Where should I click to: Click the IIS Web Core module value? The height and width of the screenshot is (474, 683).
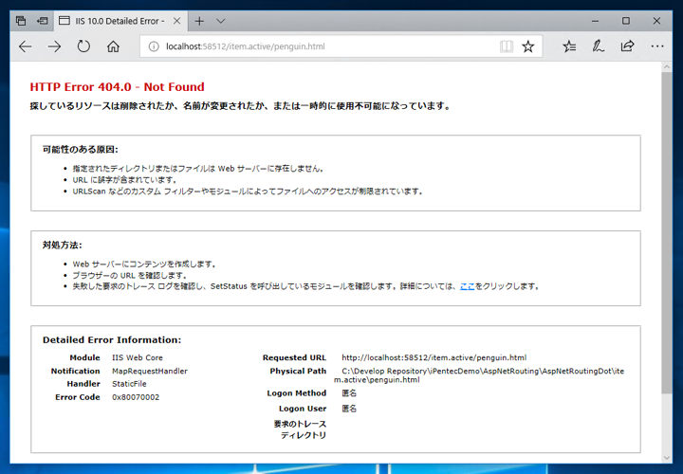pyautogui.click(x=138, y=357)
